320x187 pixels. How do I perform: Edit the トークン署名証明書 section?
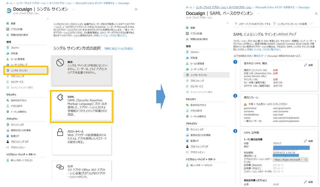coord(309,141)
